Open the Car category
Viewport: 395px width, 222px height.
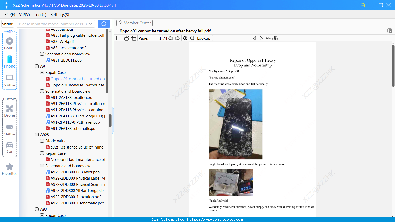coord(10,147)
